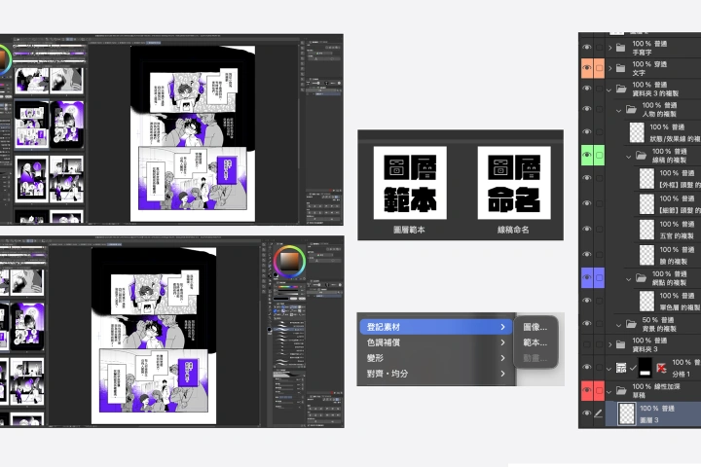The height and width of the screenshot is (467, 701).
Task: Tick the second-column box of 文字 folder
Action: click(x=599, y=68)
